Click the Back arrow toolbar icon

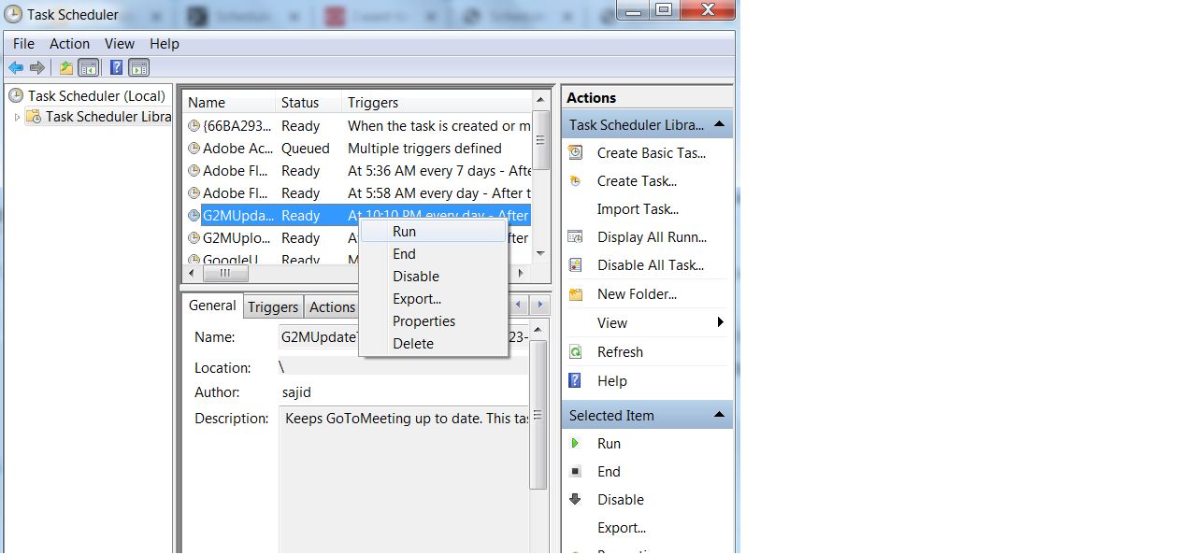coord(16,67)
